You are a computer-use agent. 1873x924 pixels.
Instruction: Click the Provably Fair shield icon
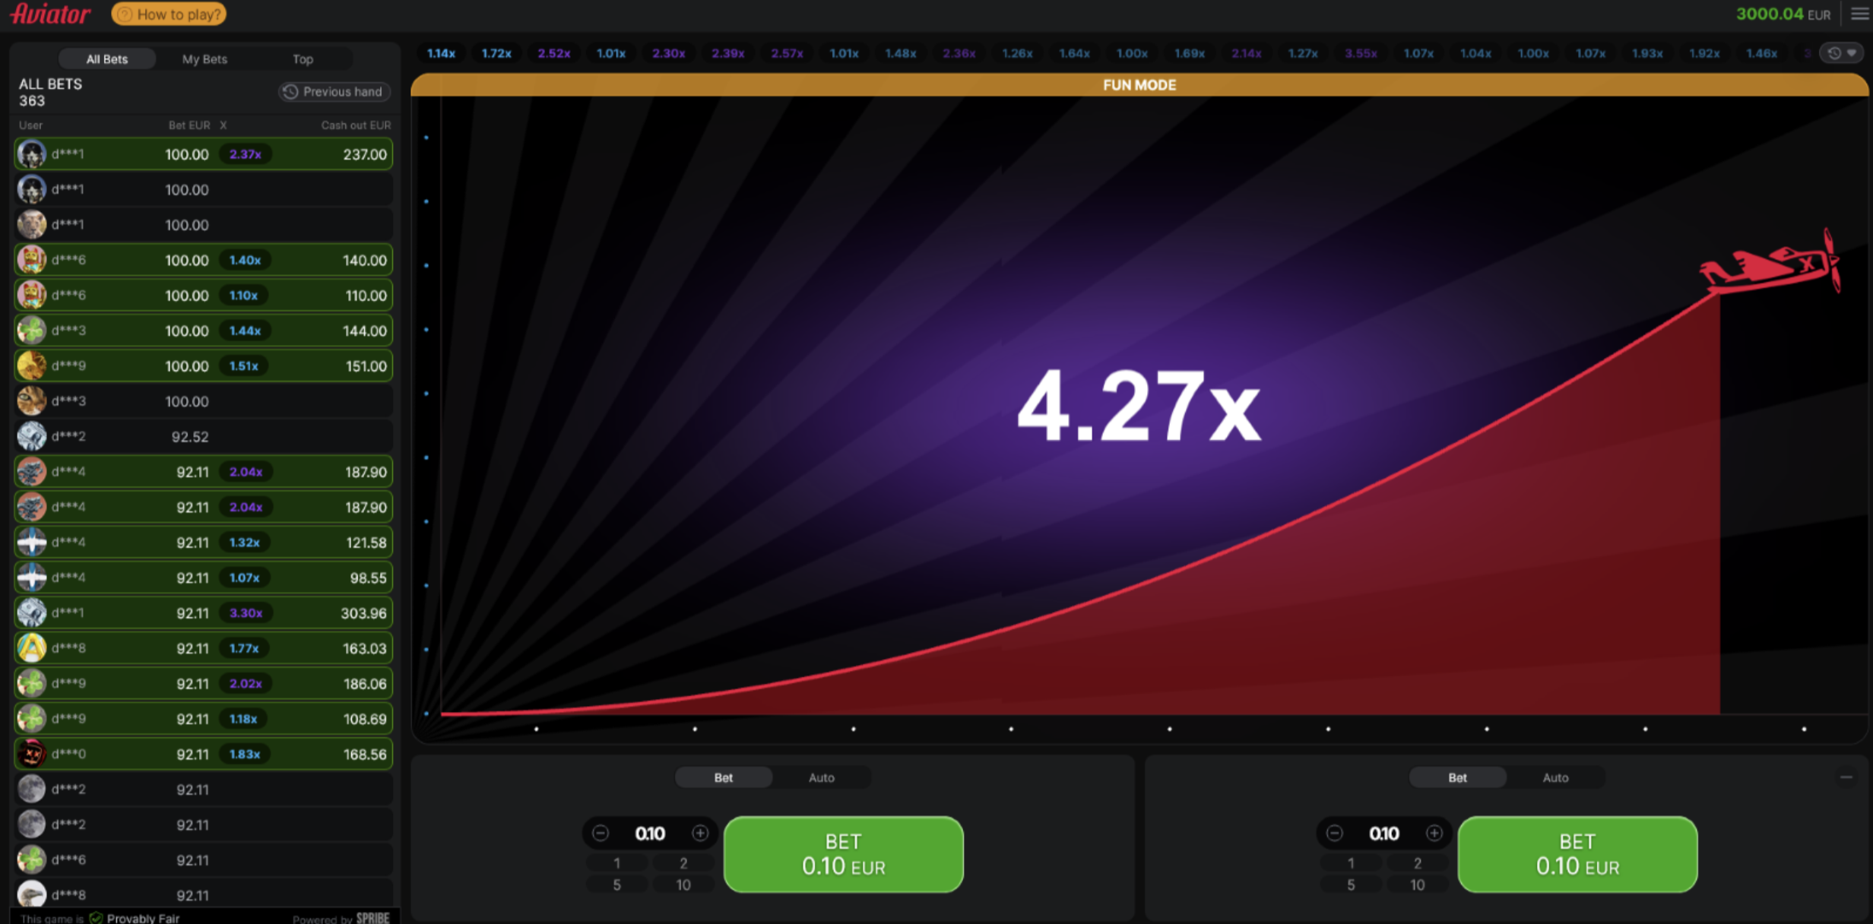point(97,918)
